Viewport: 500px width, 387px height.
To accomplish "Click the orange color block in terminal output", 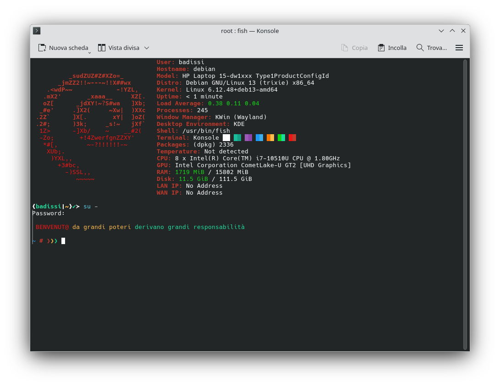I will pos(270,137).
